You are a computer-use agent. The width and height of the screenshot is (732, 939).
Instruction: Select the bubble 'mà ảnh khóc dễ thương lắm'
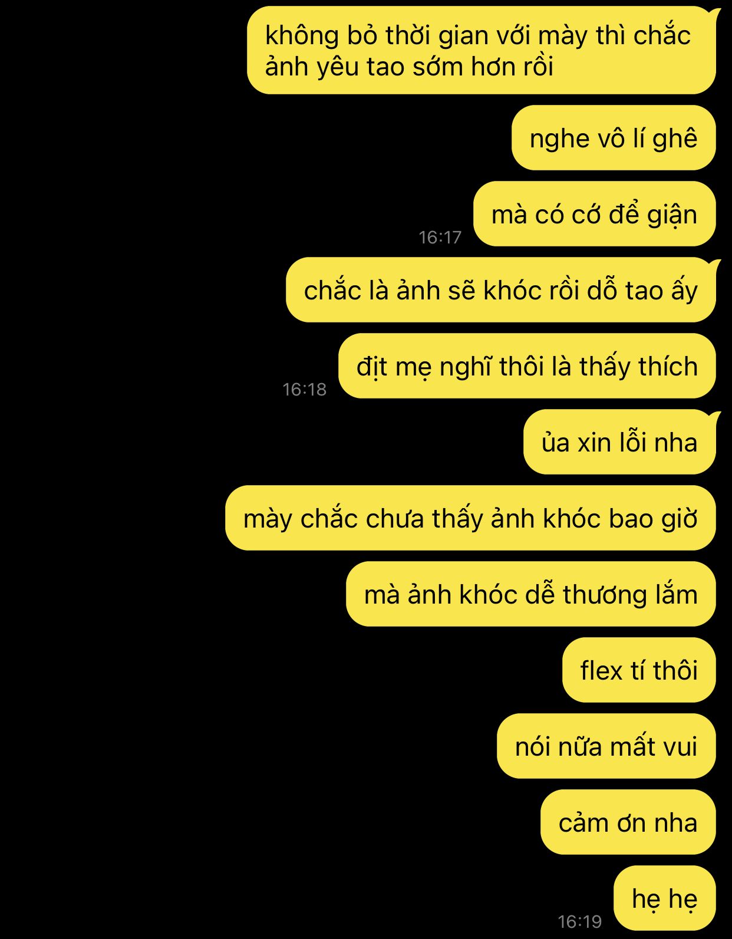click(x=531, y=594)
